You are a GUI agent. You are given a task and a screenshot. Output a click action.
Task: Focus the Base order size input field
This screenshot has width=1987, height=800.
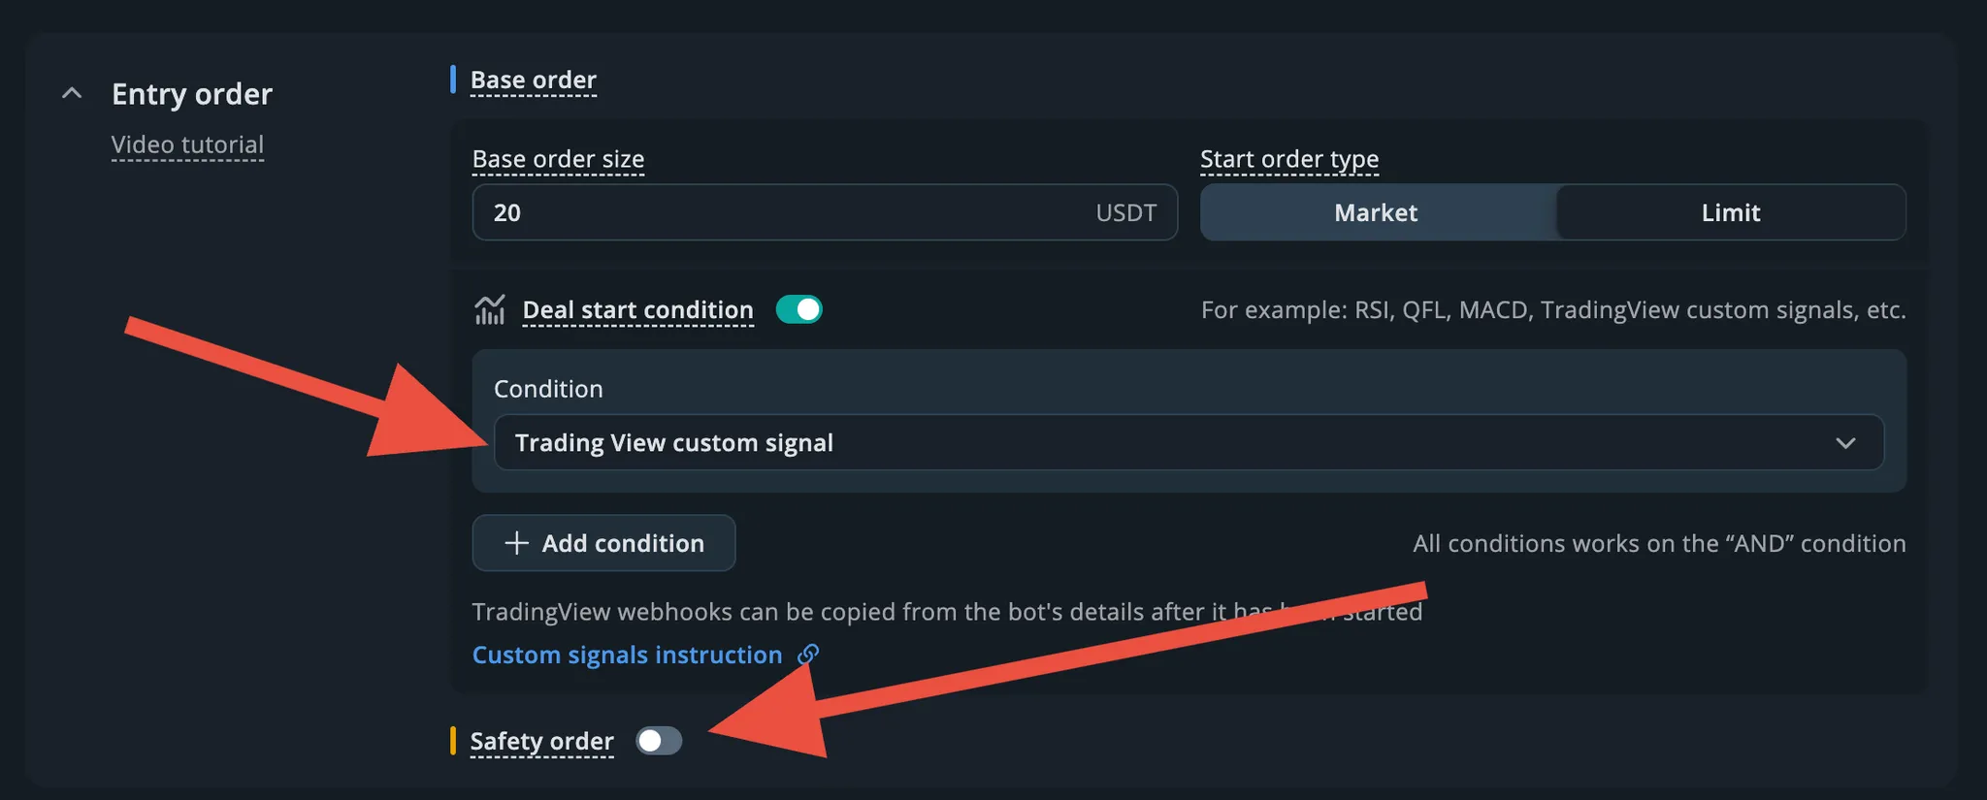(776, 212)
